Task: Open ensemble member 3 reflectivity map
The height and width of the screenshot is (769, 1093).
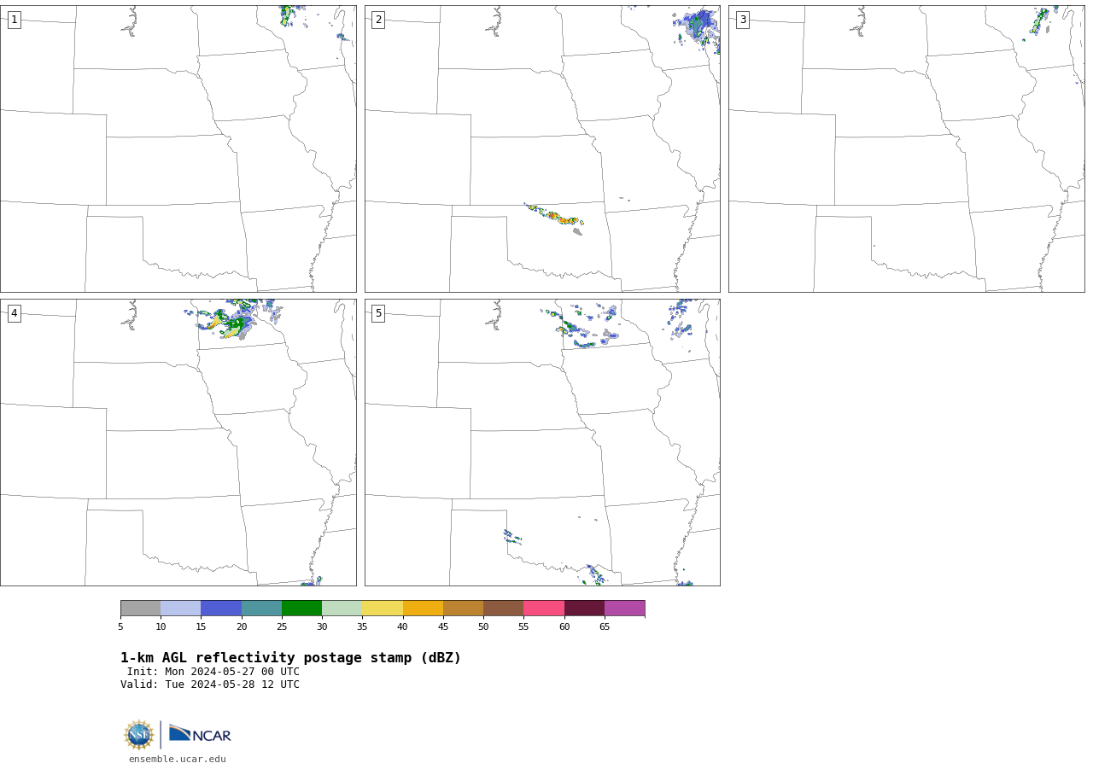Action: pyautogui.click(x=907, y=149)
